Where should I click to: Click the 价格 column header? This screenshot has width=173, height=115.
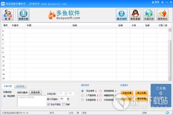click(137, 26)
